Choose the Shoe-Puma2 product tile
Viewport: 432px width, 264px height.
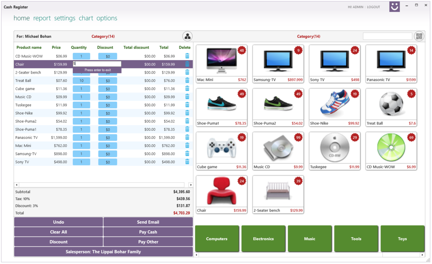[x=278, y=107]
